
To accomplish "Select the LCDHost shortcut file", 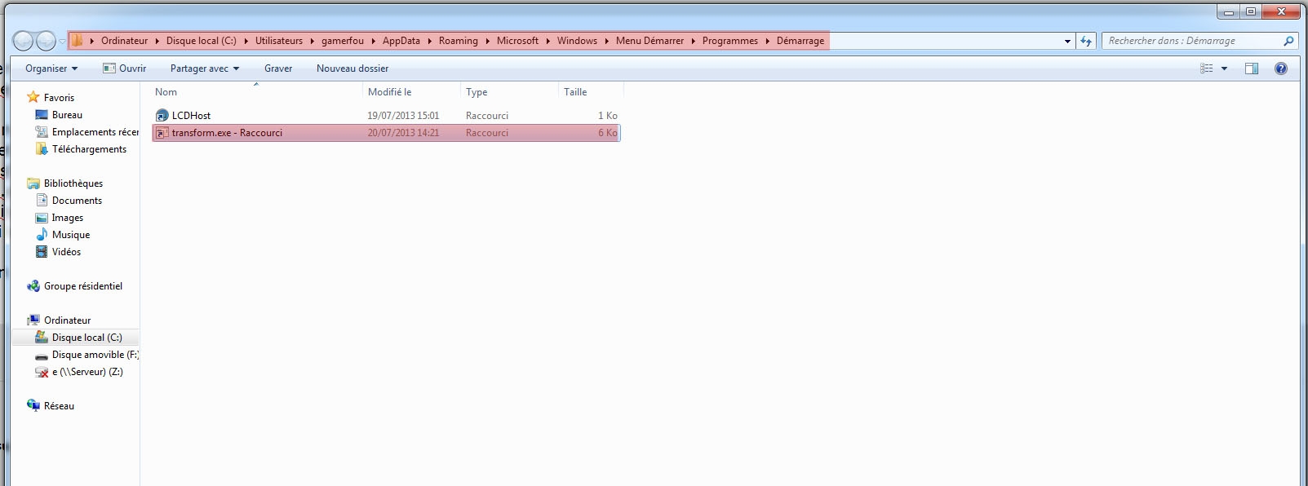I will pyautogui.click(x=191, y=116).
